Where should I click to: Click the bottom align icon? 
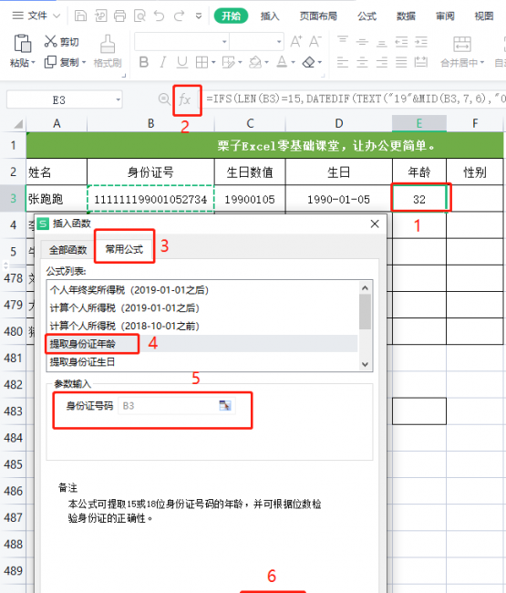(382, 42)
